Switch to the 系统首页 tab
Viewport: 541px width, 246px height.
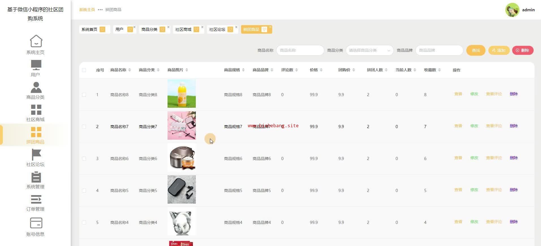coord(89,29)
